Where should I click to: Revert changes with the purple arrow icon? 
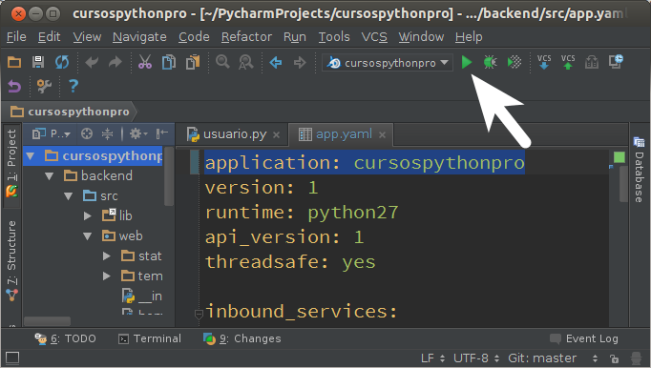pos(14,87)
